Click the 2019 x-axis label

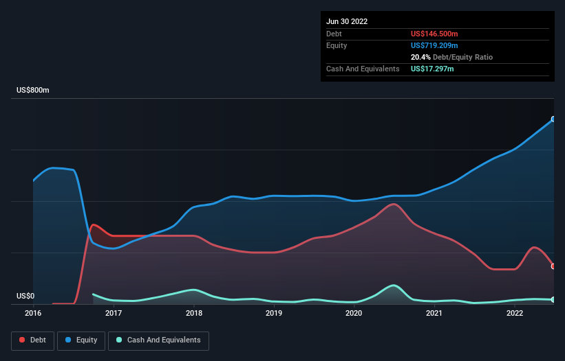(274, 313)
